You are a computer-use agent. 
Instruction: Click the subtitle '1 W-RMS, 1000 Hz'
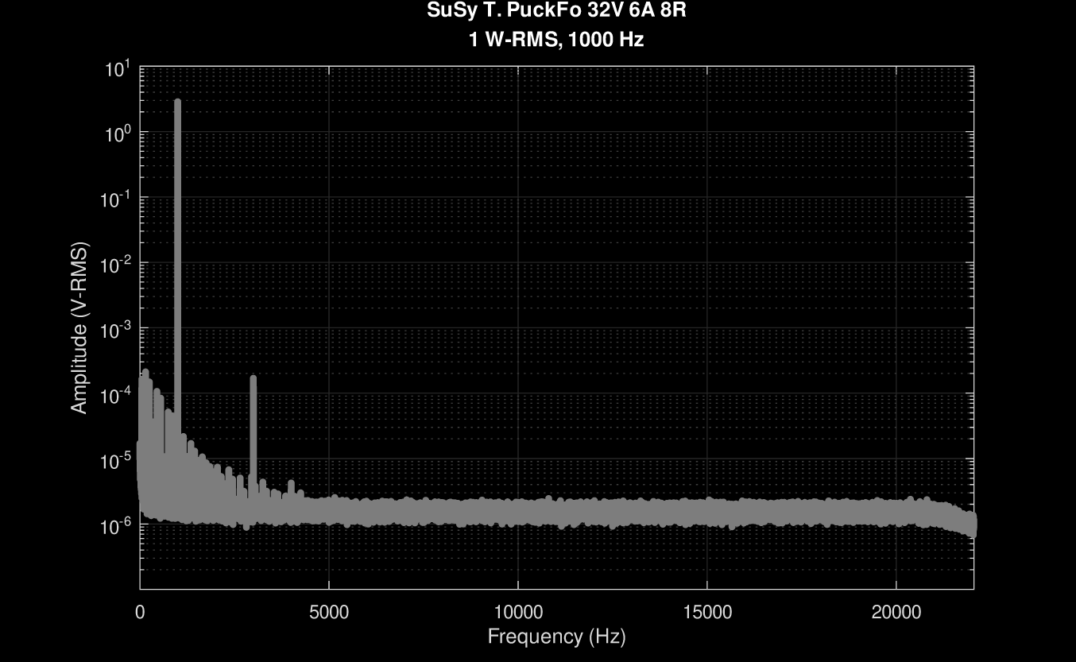pyautogui.click(x=556, y=40)
